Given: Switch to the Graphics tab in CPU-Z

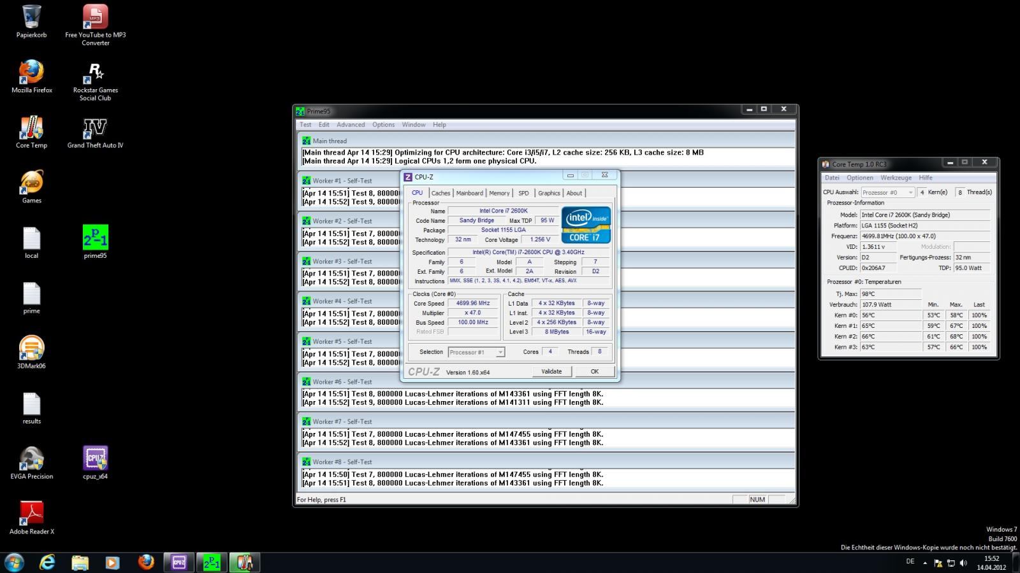Looking at the screenshot, I should (549, 193).
